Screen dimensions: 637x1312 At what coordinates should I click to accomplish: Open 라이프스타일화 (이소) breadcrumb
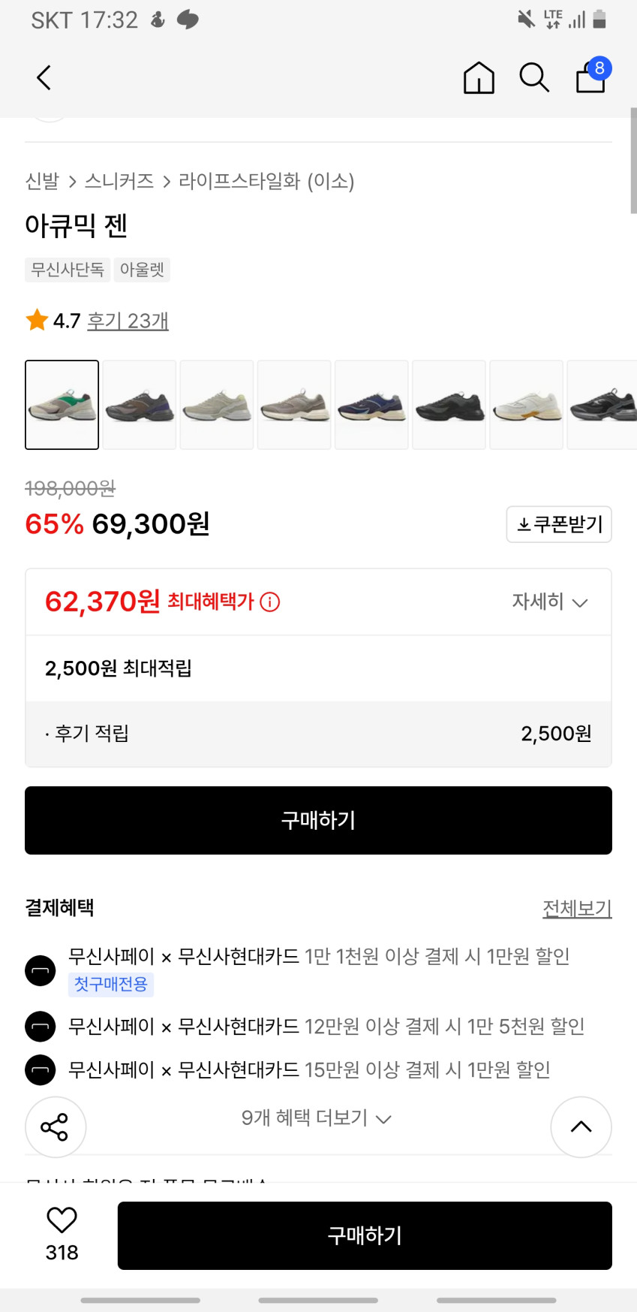click(x=266, y=181)
